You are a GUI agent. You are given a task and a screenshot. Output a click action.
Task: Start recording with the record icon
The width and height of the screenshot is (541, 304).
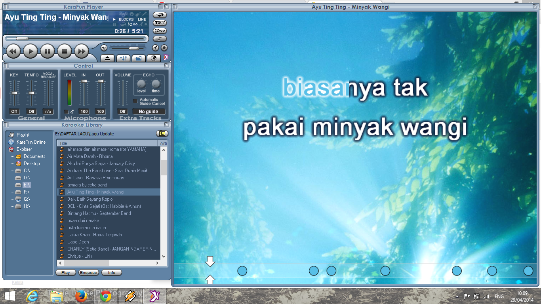164,48
